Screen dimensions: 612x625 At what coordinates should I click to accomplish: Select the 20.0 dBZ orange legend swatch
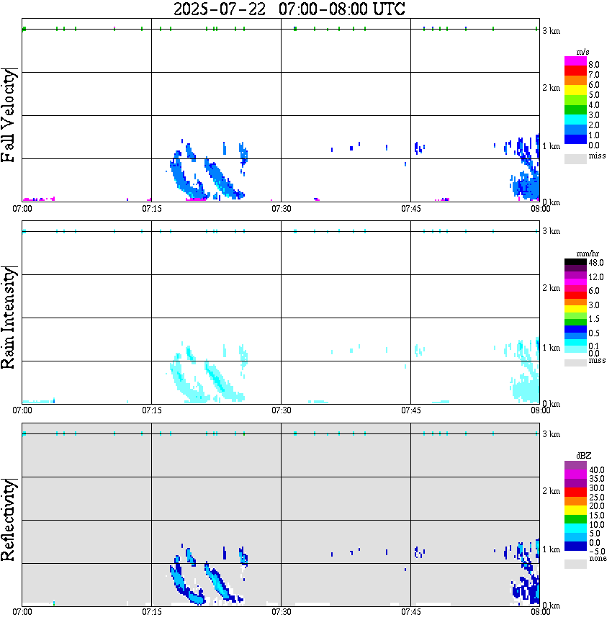[x=575, y=501]
